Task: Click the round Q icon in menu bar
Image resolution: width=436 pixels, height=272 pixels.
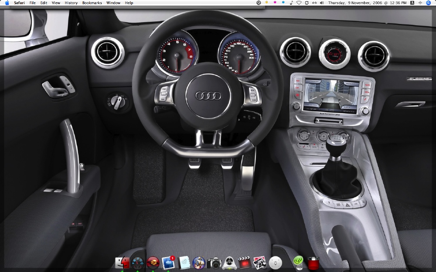Action: 259,3
